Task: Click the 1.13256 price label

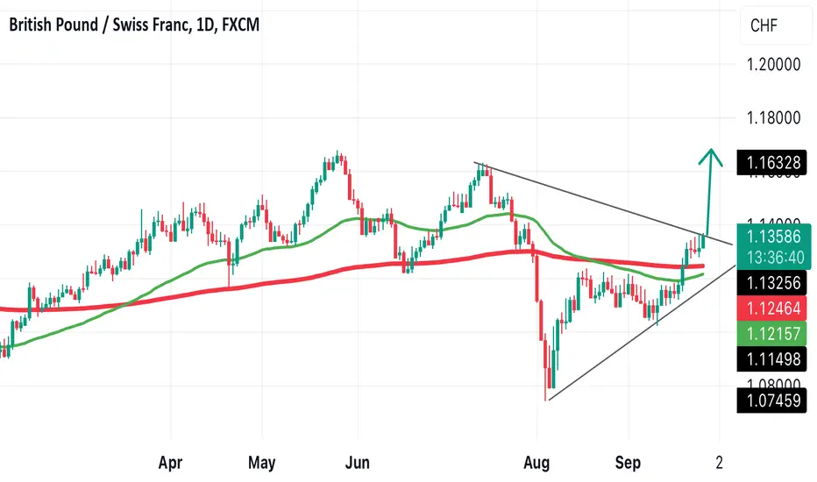Action: coord(773,283)
